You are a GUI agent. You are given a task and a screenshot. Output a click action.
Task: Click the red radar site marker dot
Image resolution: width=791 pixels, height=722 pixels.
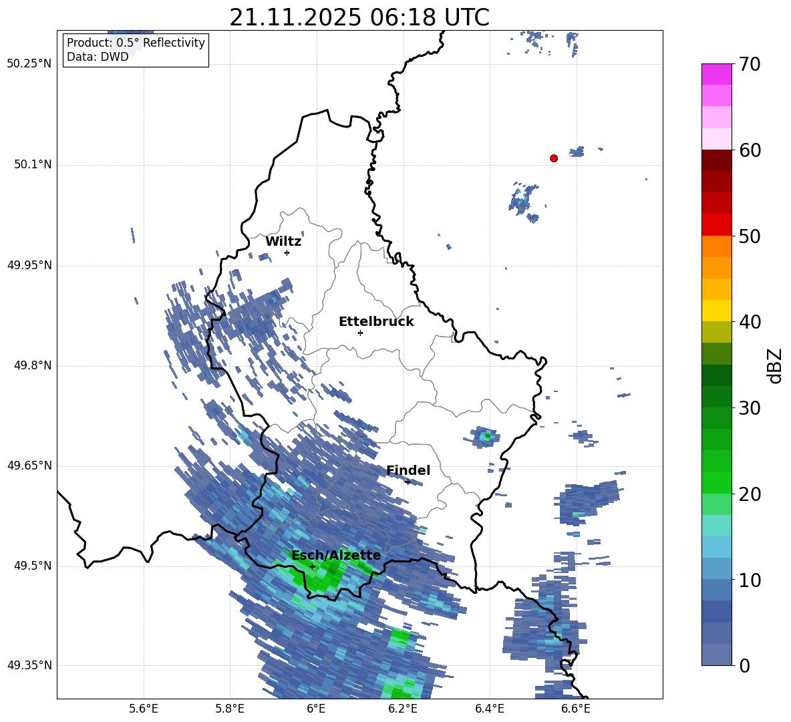[x=553, y=158]
